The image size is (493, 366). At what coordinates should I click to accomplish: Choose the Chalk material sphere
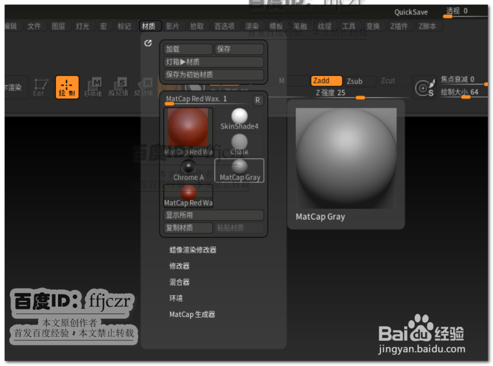[239, 144]
